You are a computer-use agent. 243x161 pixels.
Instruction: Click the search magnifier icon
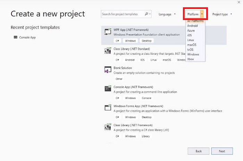[146, 14]
